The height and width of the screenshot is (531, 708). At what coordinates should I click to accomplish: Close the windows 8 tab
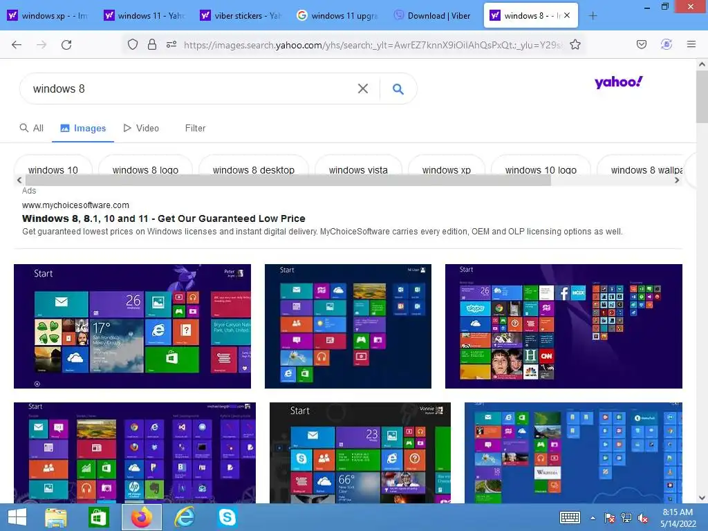point(567,15)
